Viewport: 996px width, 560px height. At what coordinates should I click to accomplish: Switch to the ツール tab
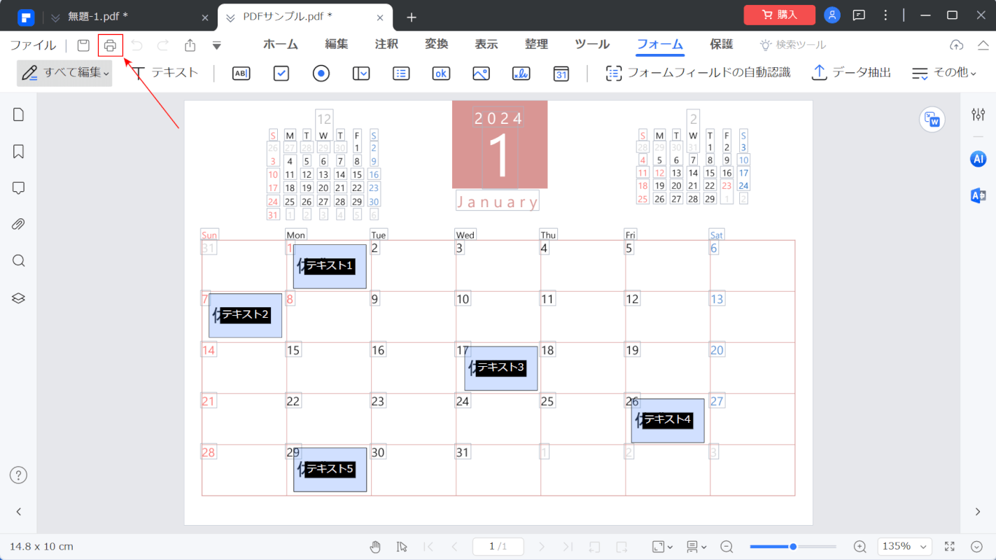point(592,44)
